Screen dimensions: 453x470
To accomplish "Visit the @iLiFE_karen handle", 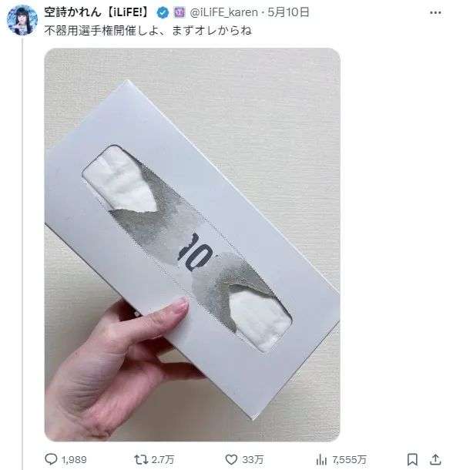I will tap(224, 12).
